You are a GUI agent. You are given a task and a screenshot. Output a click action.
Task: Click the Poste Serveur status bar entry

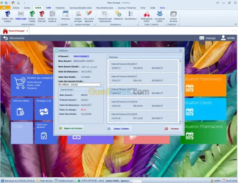point(45,181)
